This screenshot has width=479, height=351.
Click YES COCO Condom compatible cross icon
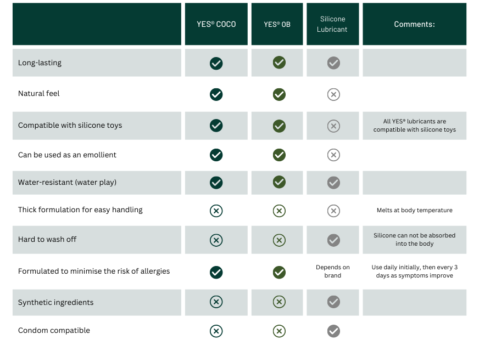tap(216, 331)
